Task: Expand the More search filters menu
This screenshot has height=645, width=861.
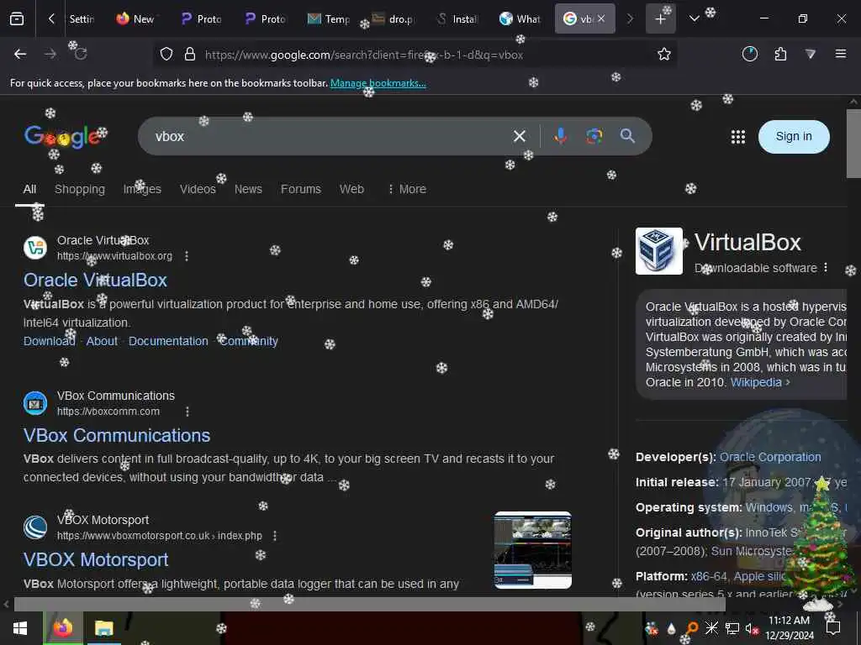Action: coord(407,189)
